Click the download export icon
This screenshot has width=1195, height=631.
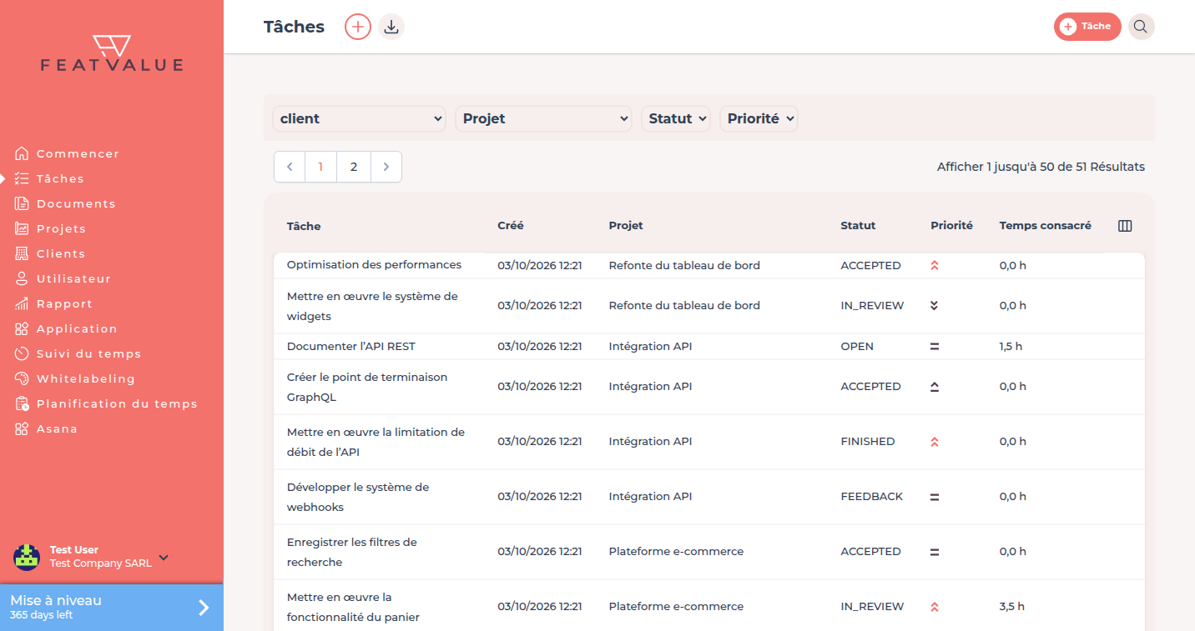(391, 27)
